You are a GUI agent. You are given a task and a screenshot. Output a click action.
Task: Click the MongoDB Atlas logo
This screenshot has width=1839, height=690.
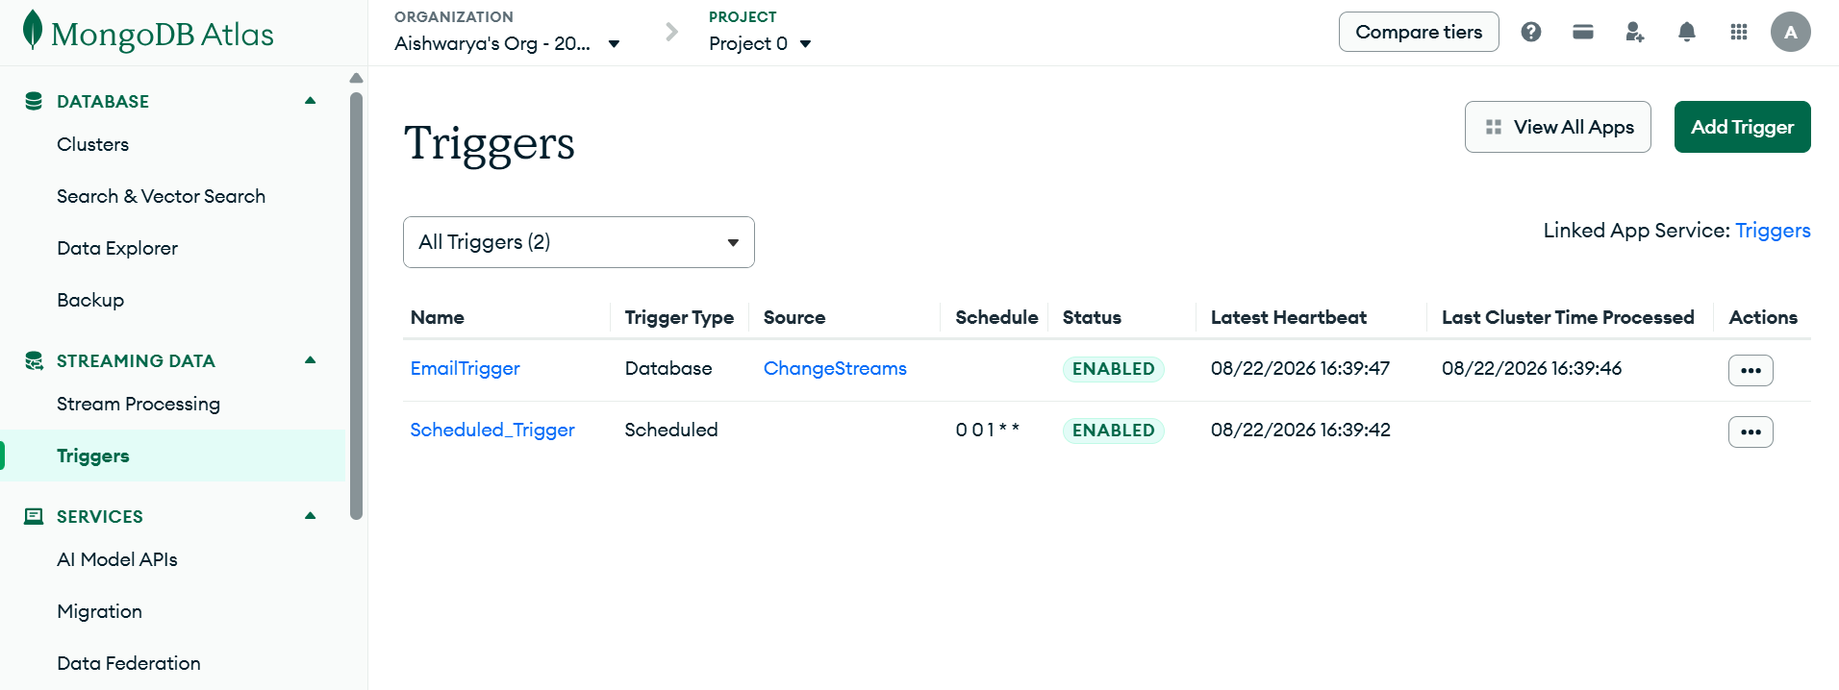point(148,33)
